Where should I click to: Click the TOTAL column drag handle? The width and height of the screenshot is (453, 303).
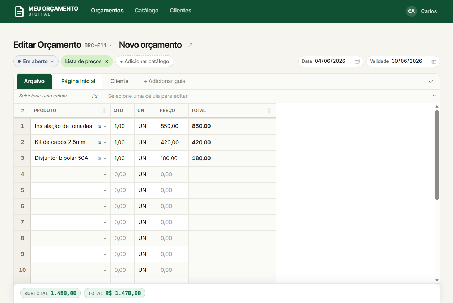click(x=268, y=111)
